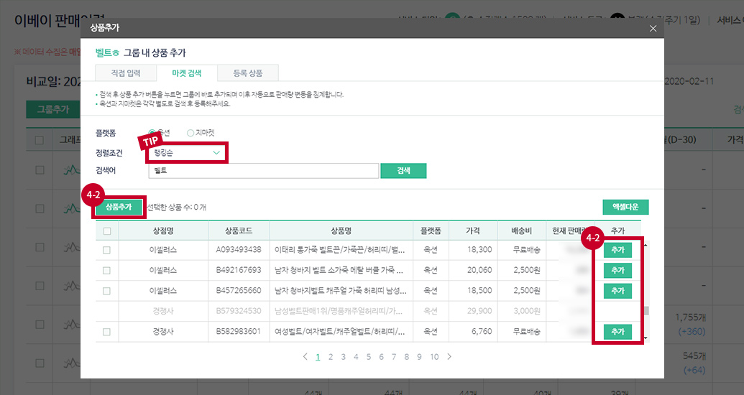Click the 상품코드 column header
744x395 pixels.
click(x=239, y=231)
